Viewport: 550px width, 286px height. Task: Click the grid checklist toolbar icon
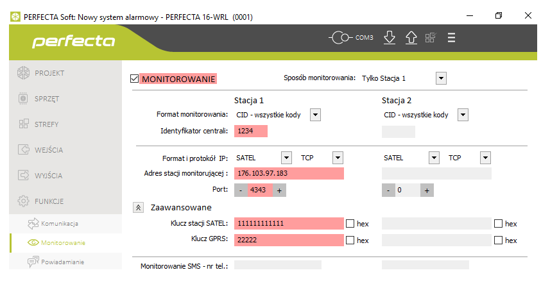(431, 37)
